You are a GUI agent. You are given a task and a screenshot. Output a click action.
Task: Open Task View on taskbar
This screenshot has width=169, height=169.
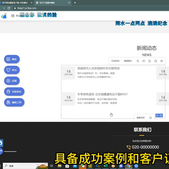pyautogui.click(x=52, y=166)
